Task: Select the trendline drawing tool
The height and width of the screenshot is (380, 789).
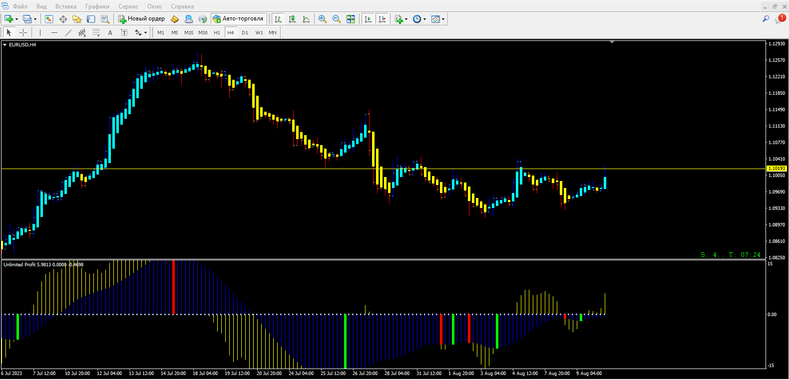Action: pyautogui.click(x=68, y=32)
